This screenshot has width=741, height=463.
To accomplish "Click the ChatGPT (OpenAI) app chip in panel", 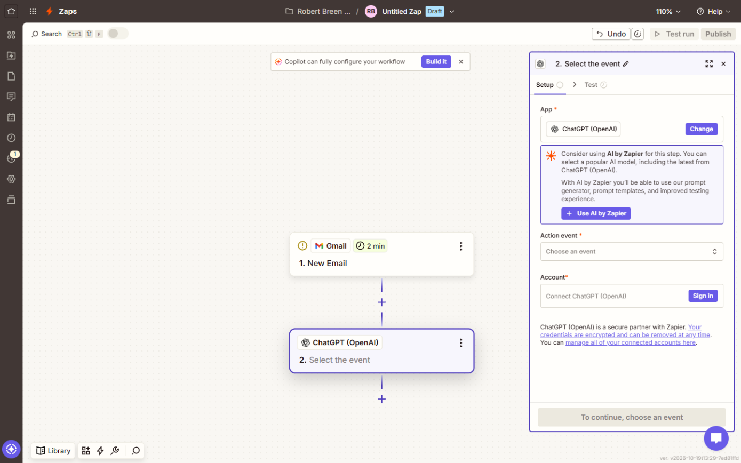I will [583, 129].
